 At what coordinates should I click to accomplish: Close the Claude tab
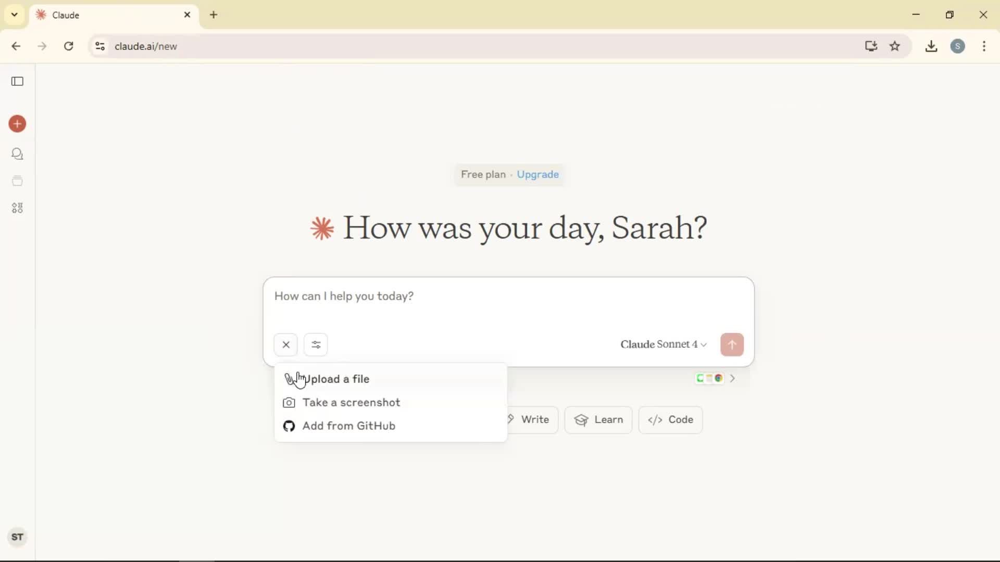pos(187,15)
